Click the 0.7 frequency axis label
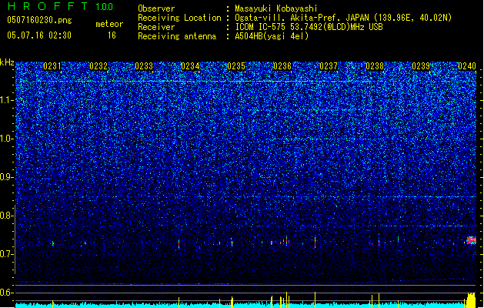Viewport: 484px width, 308px height. pyautogui.click(x=7, y=254)
